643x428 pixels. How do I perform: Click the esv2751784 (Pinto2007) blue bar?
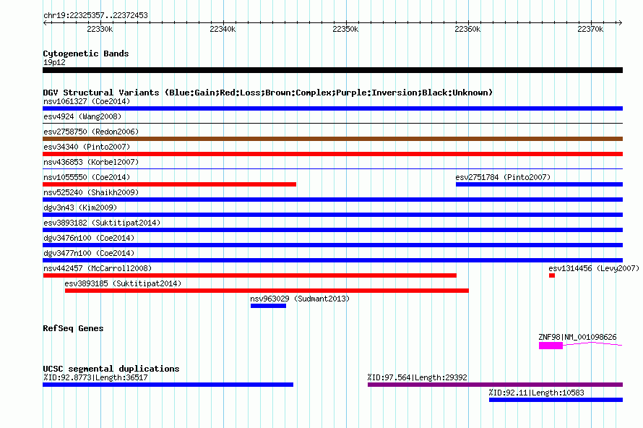coord(539,184)
